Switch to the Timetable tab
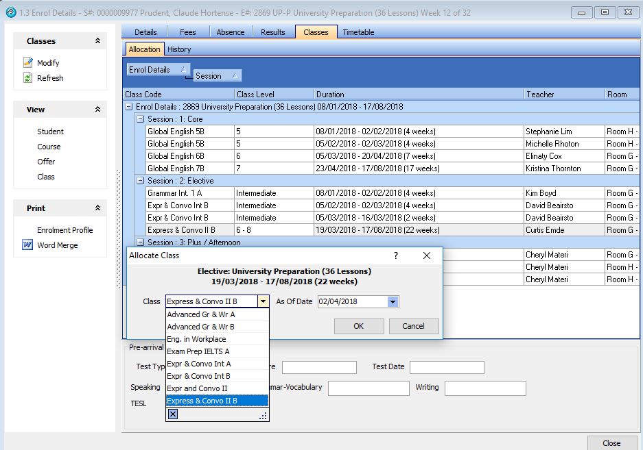 tap(358, 32)
